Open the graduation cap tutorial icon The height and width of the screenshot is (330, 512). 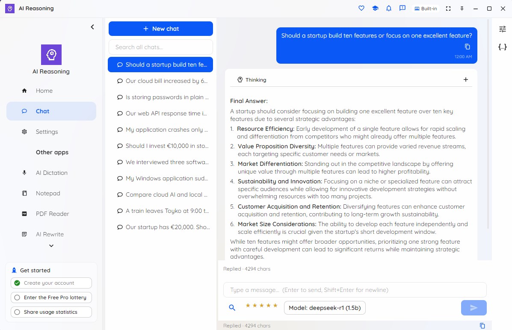coord(375,9)
